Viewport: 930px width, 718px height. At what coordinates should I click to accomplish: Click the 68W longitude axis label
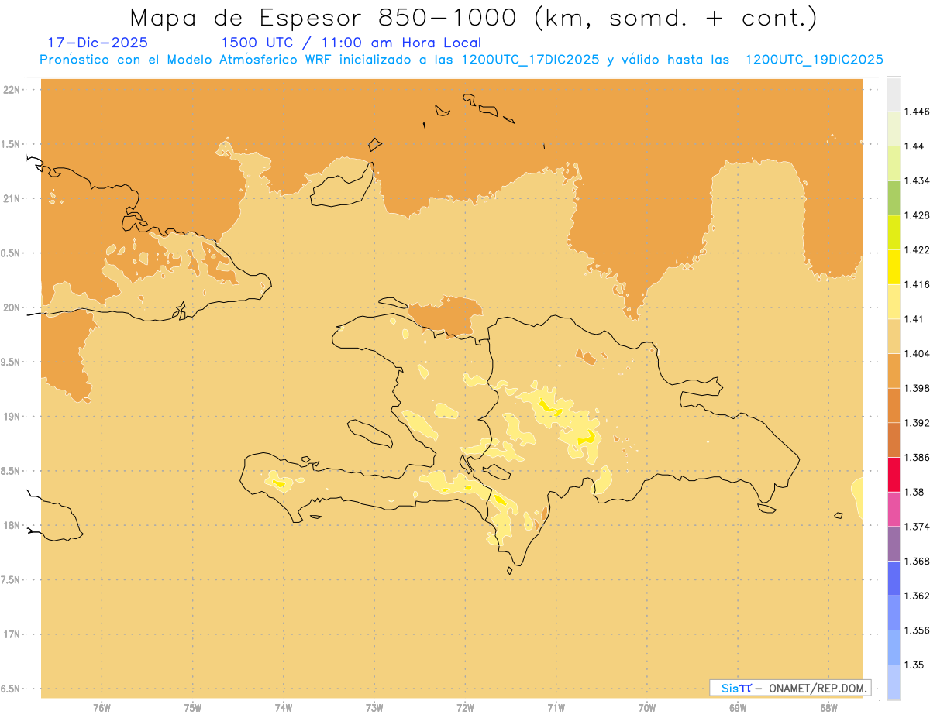pyautogui.click(x=828, y=708)
